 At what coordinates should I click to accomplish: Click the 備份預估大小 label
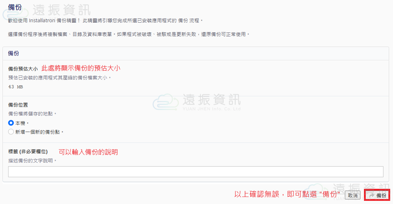coord(23,68)
